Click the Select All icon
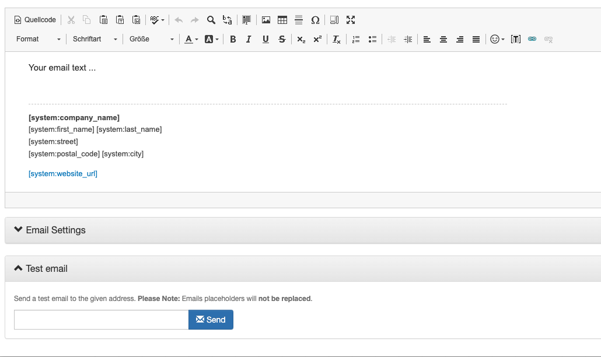601x357 pixels. pos(246,20)
